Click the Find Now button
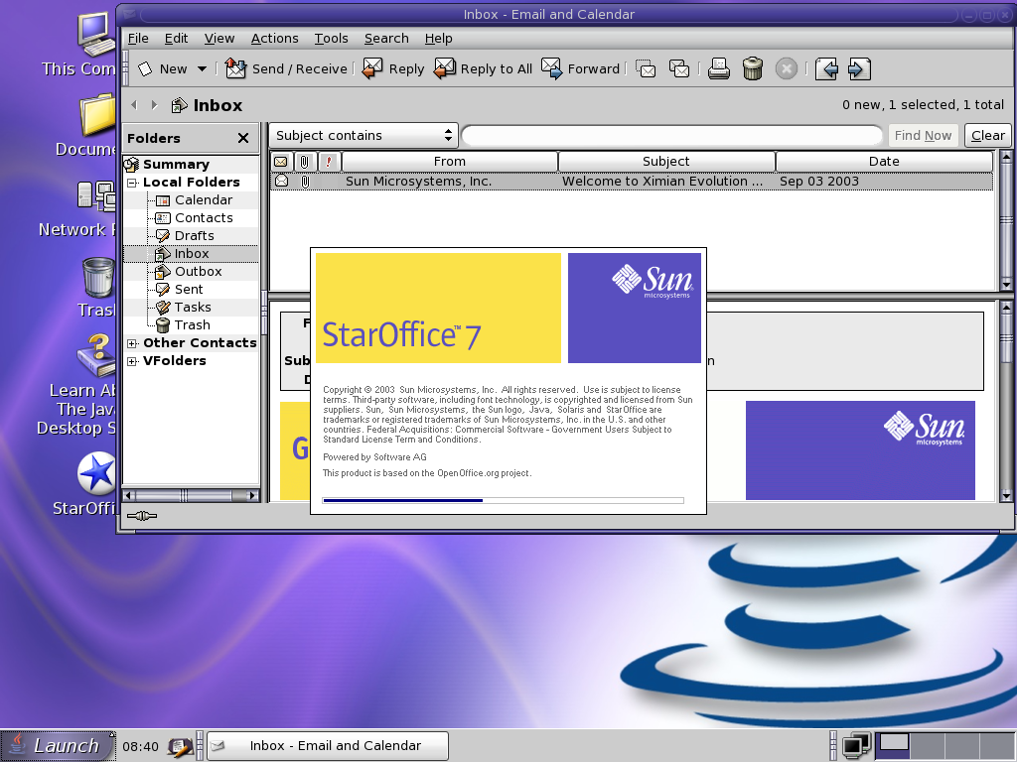Screen dimensions: 1017x762 pos(923,135)
